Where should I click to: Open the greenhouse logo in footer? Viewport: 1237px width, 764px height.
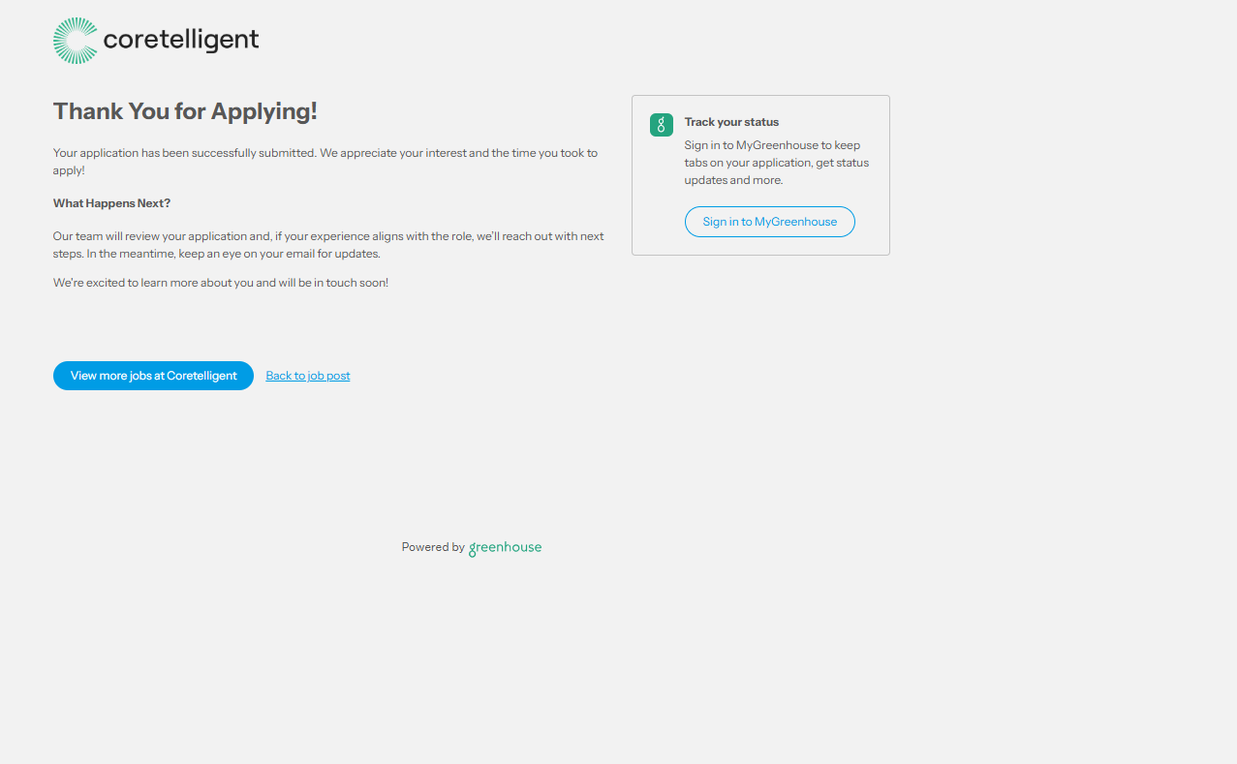(x=505, y=548)
